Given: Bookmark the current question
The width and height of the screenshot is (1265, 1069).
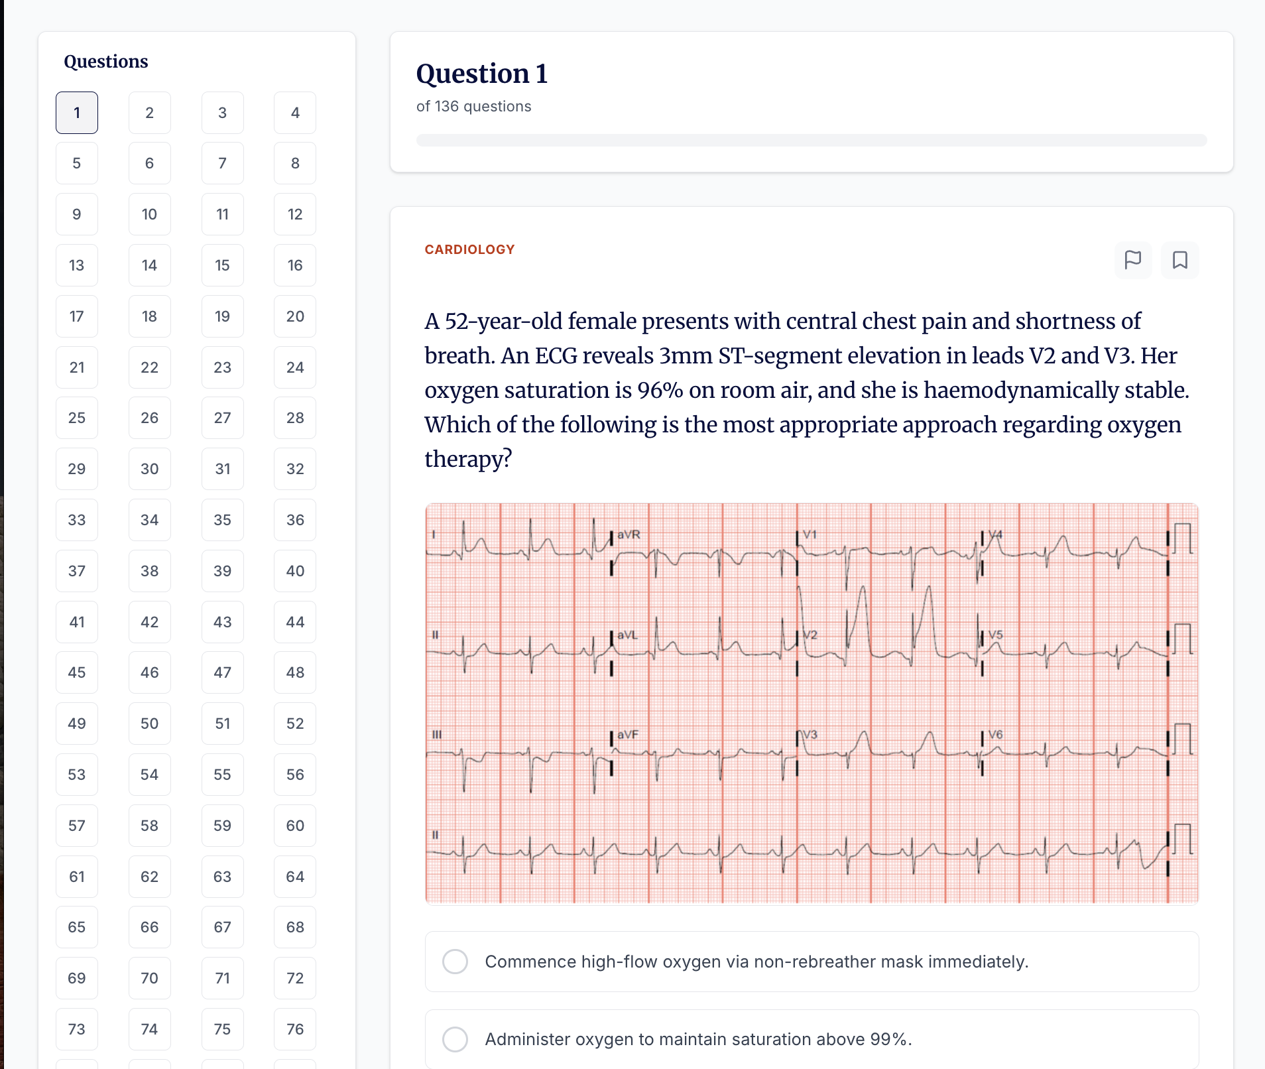Looking at the screenshot, I should [x=1179, y=260].
